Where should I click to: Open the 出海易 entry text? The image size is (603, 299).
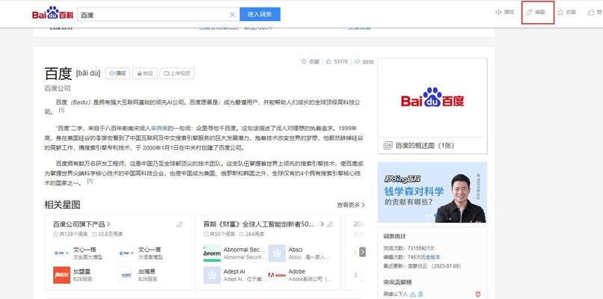[x=147, y=271]
